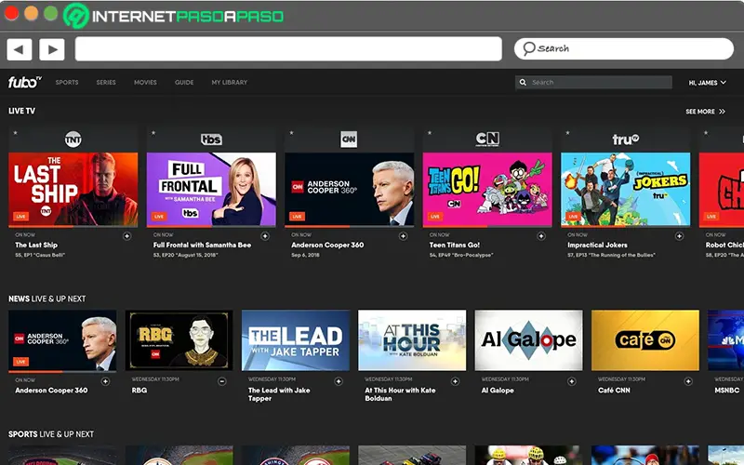Click Teen Titans Go! title text

pos(455,245)
